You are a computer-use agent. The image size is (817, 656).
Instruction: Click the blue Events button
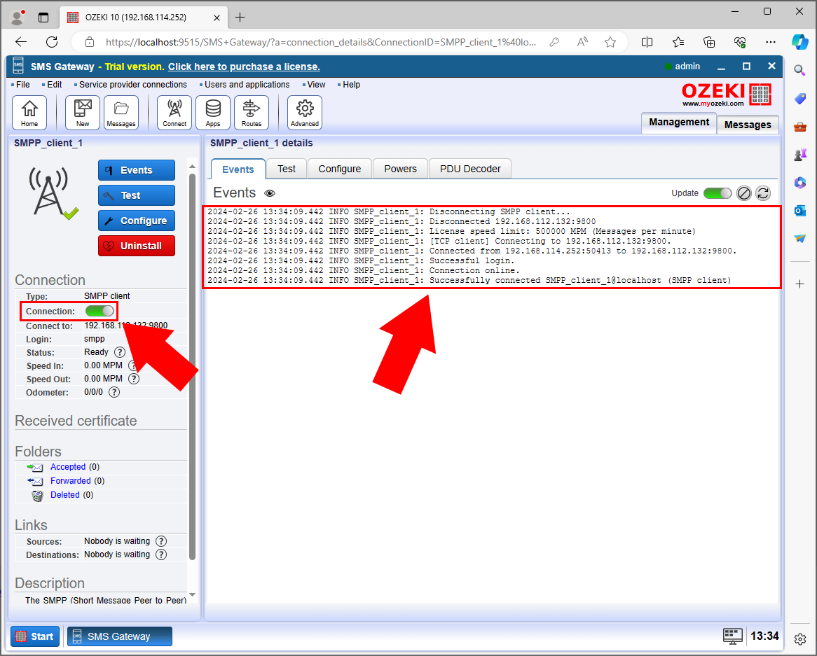pos(137,170)
